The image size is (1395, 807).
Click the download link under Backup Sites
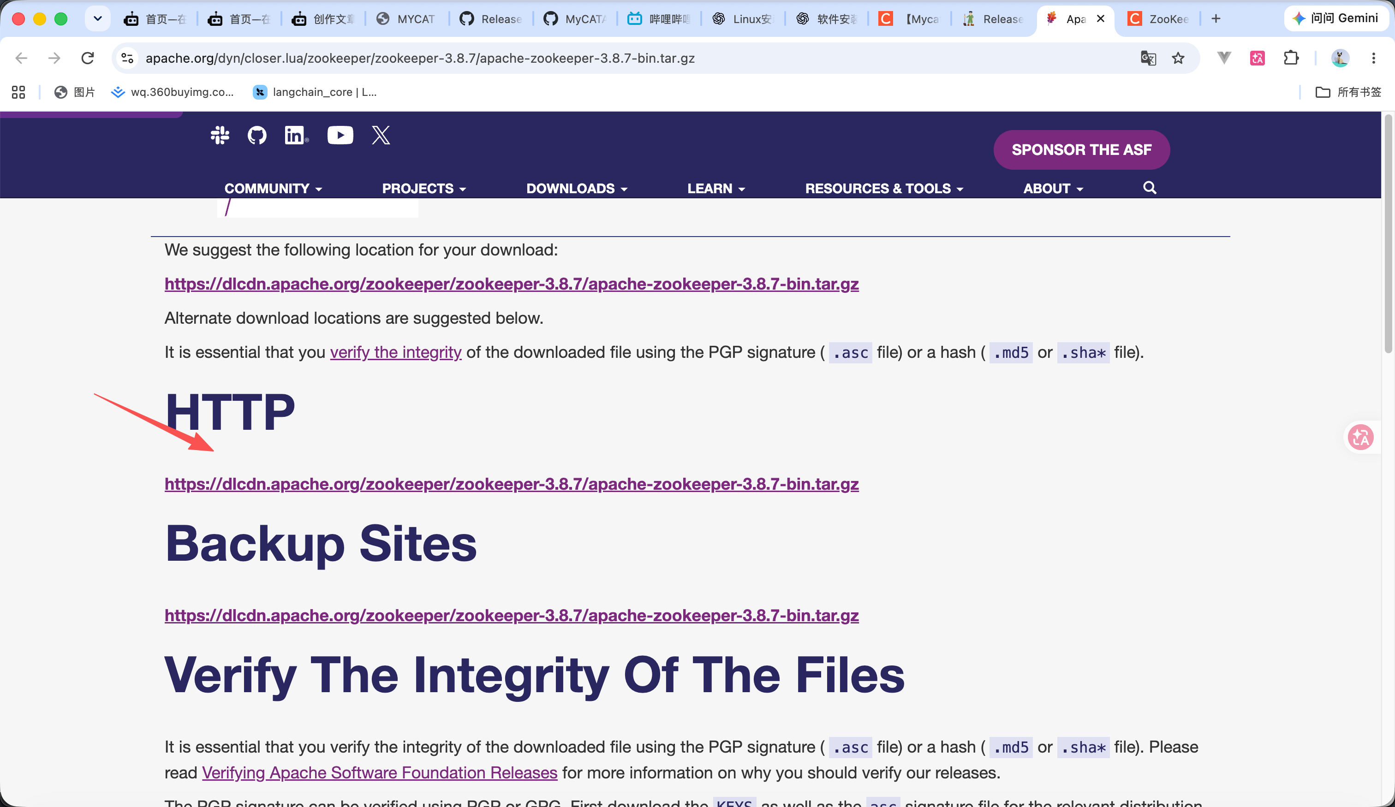(512, 616)
